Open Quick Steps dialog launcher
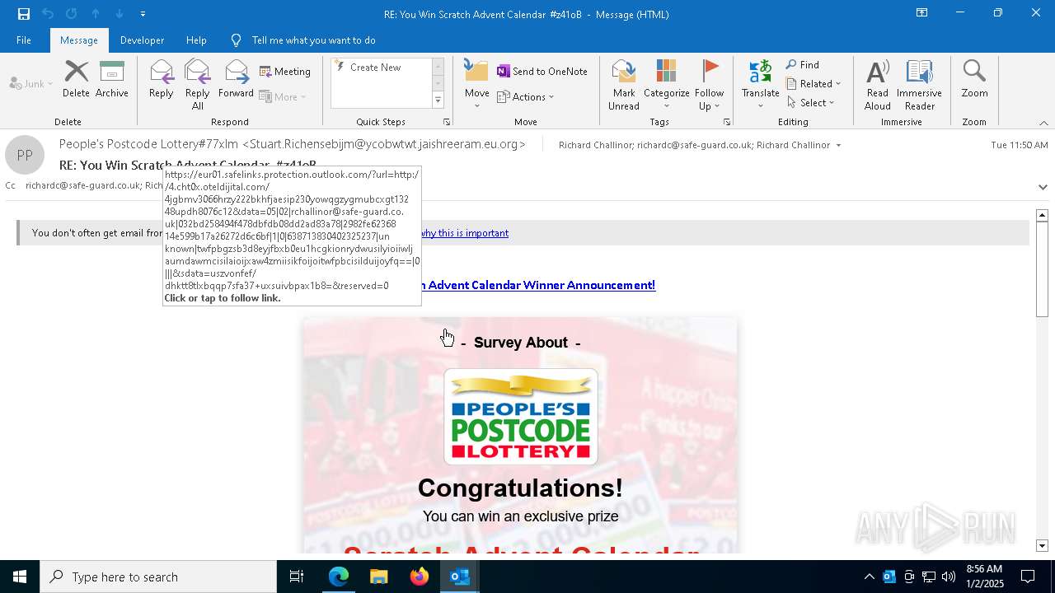1055x593 pixels. [447, 122]
